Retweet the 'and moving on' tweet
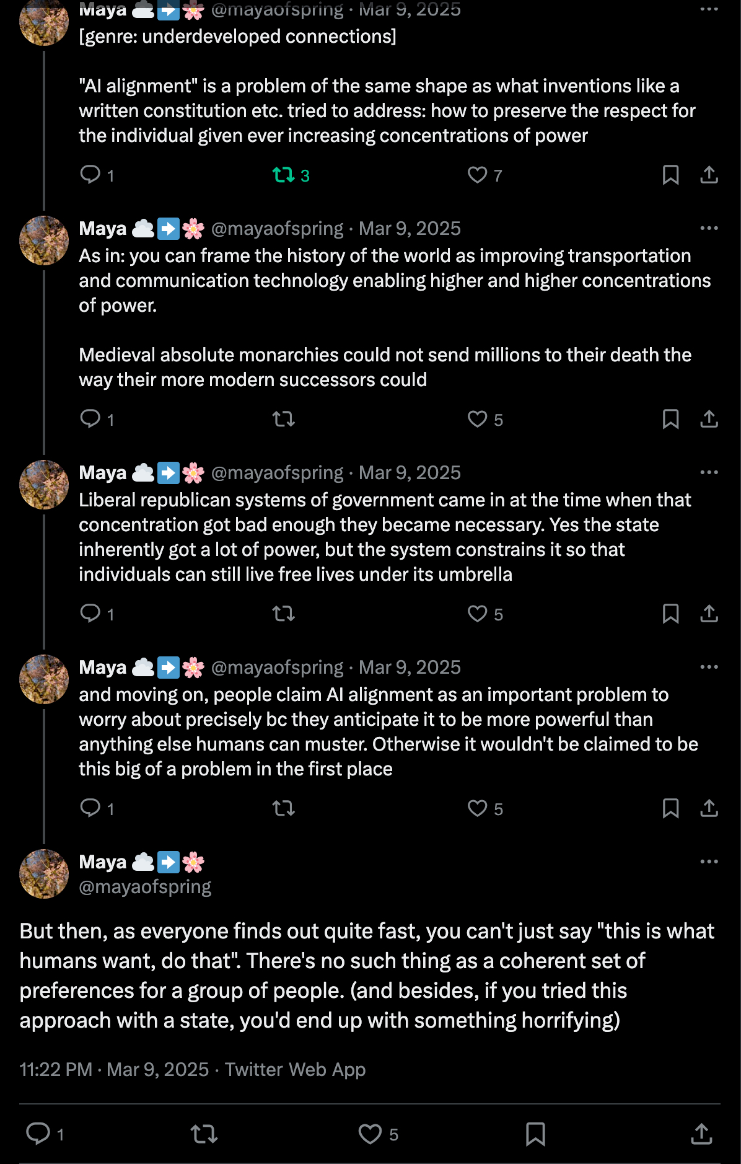 pos(284,808)
